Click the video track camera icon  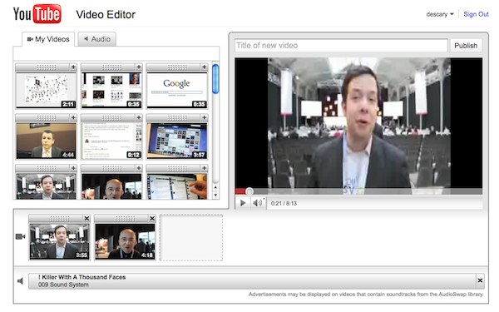click(20, 236)
